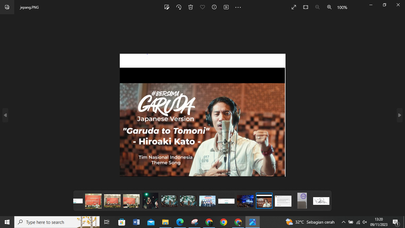This screenshot has height=228, width=405.
Task: Select the highlighted Garuda thumbnail
Action: click(x=264, y=201)
